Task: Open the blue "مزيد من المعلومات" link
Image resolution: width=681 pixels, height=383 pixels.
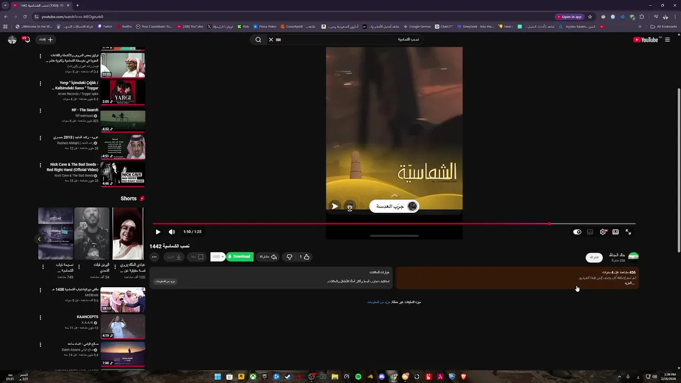Action: [x=379, y=302]
